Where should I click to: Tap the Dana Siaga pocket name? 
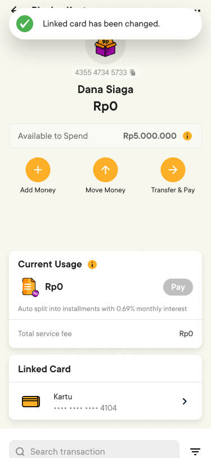pyautogui.click(x=106, y=89)
